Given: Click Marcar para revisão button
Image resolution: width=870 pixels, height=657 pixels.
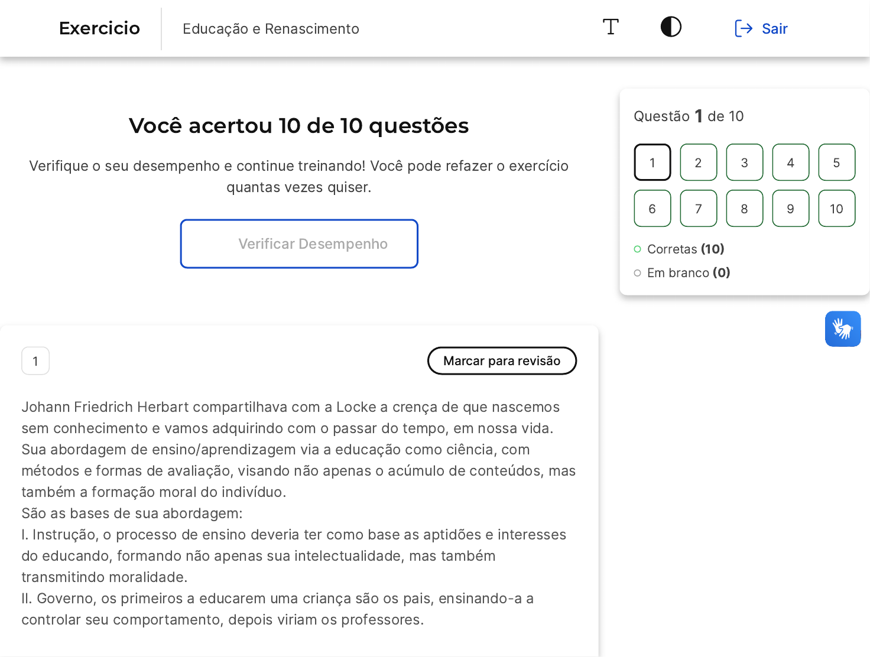Looking at the screenshot, I should tap(502, 361).
